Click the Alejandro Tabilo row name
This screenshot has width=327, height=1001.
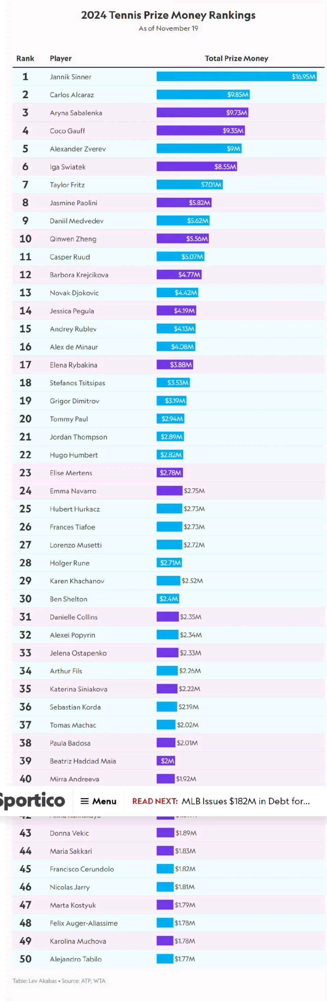click(x=76, y=959)
